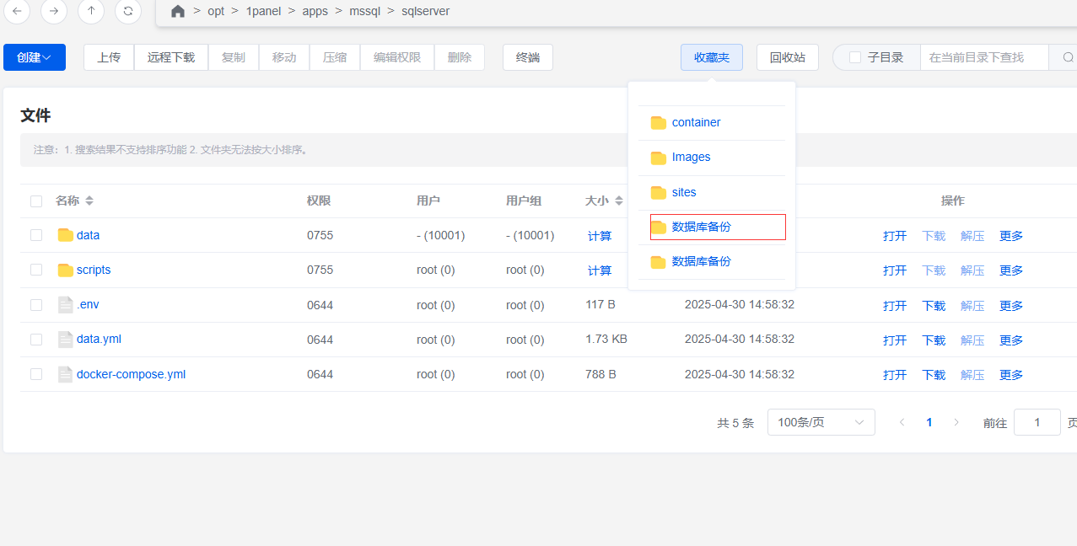
Task: Navigate to opt in breadcrumb
Action: tap(216, 11)
